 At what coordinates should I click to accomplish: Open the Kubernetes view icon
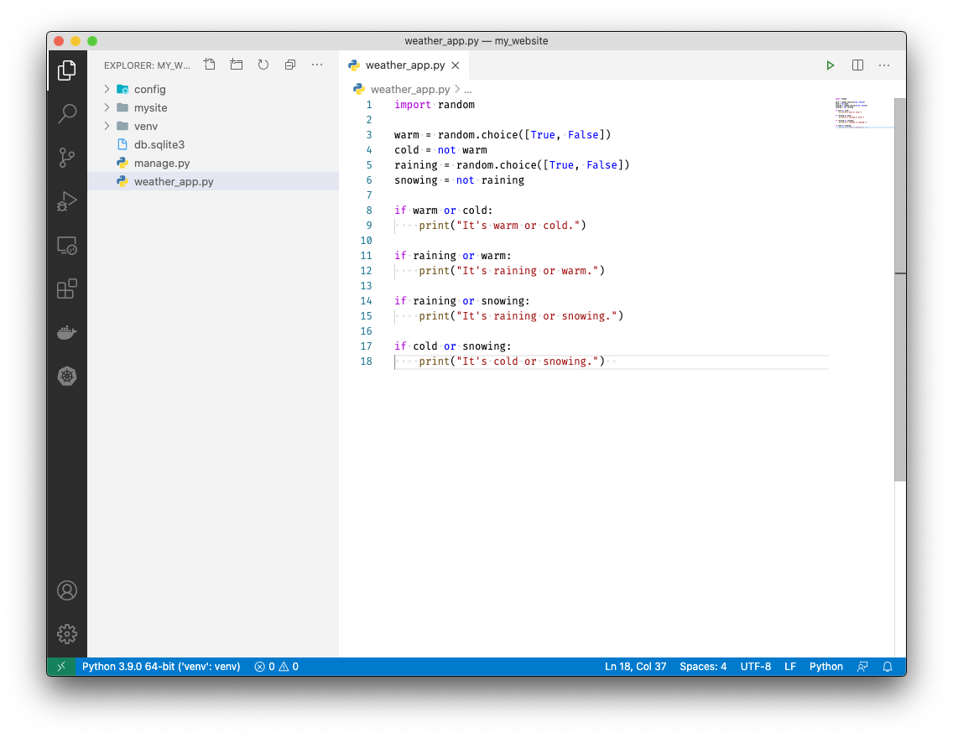pos(67,377)
